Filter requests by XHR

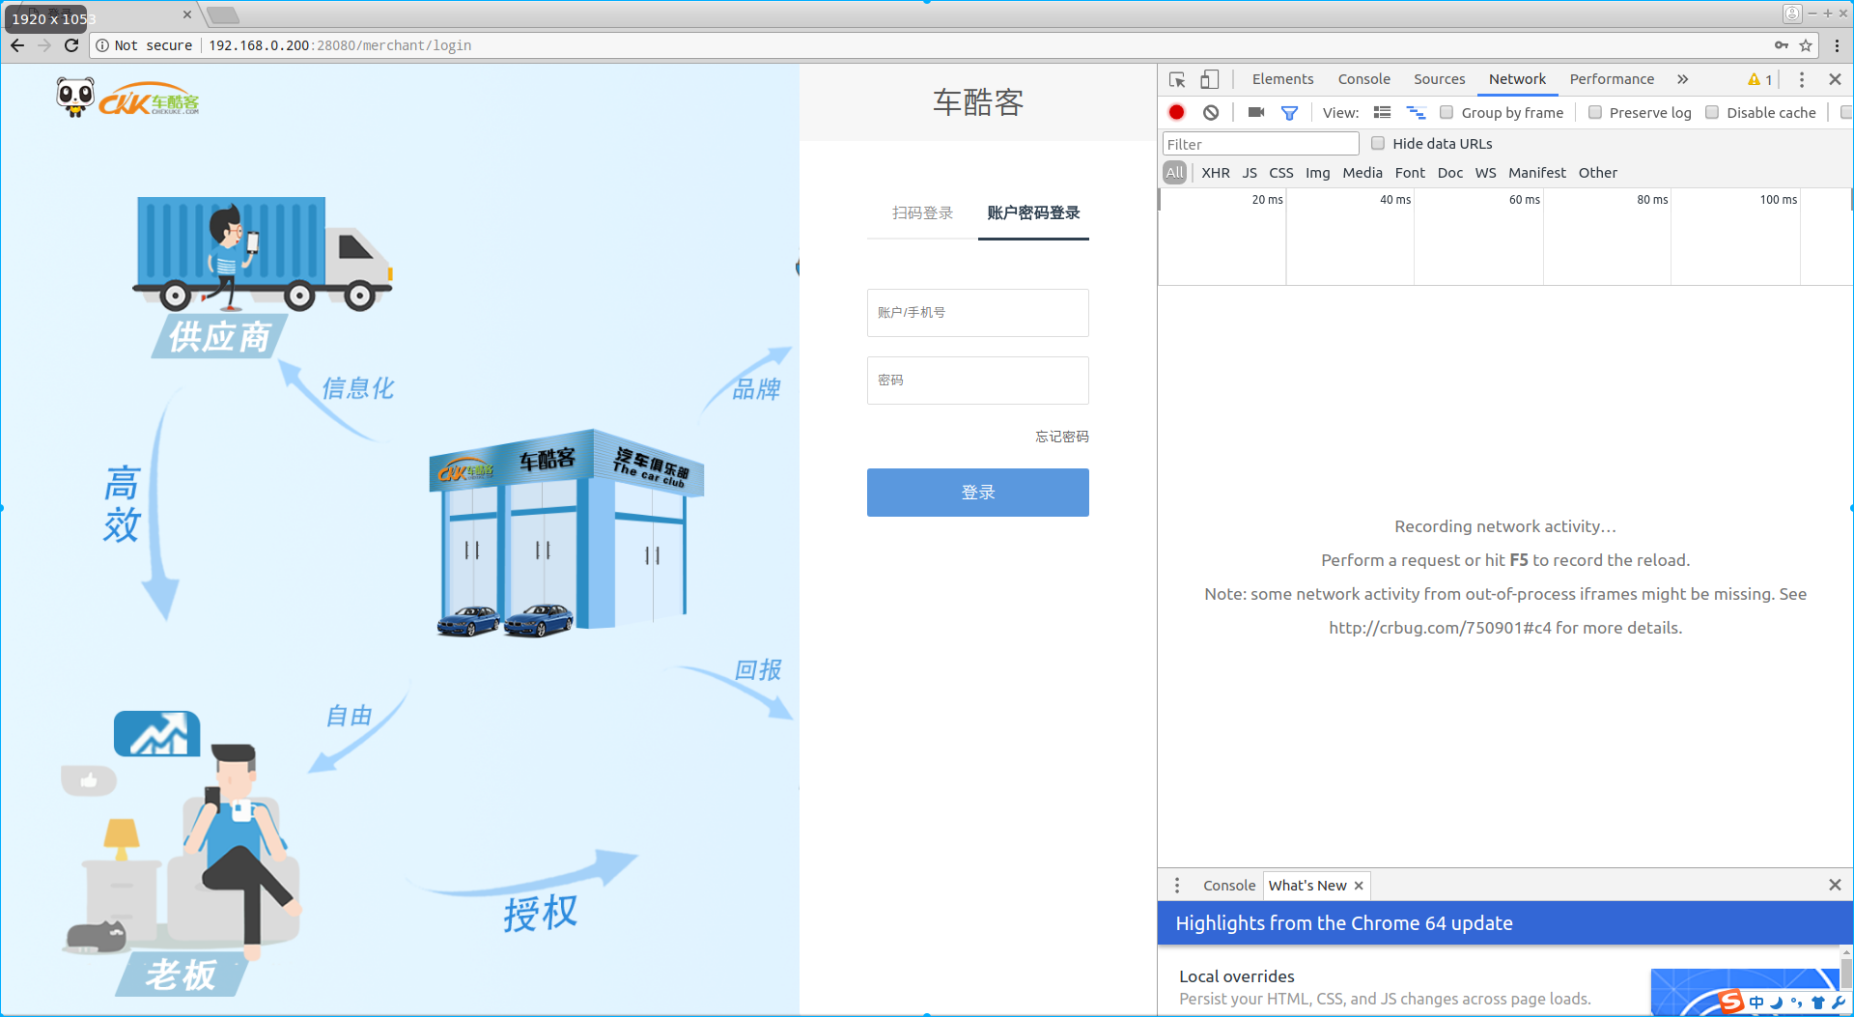point(1216,173)
